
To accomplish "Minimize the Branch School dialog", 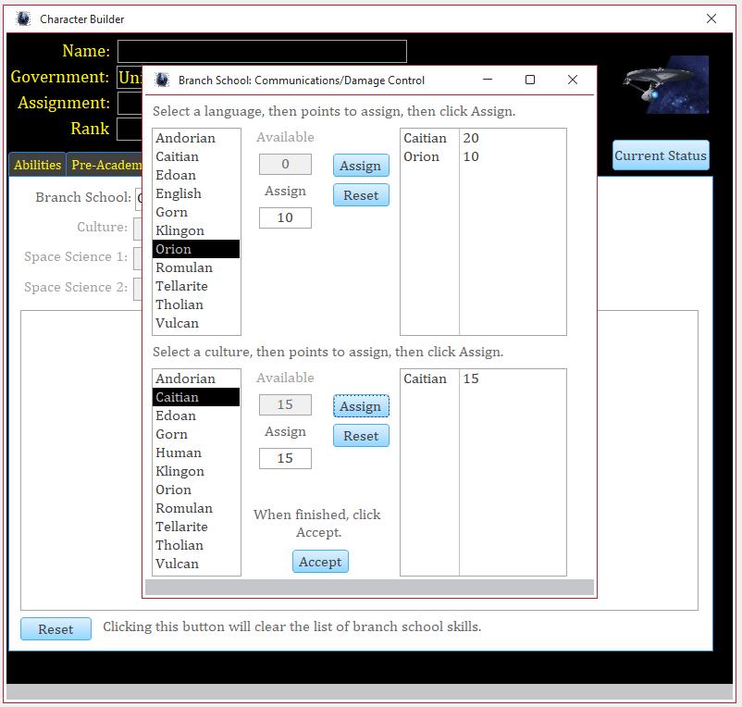I will (x=488, y=81).
